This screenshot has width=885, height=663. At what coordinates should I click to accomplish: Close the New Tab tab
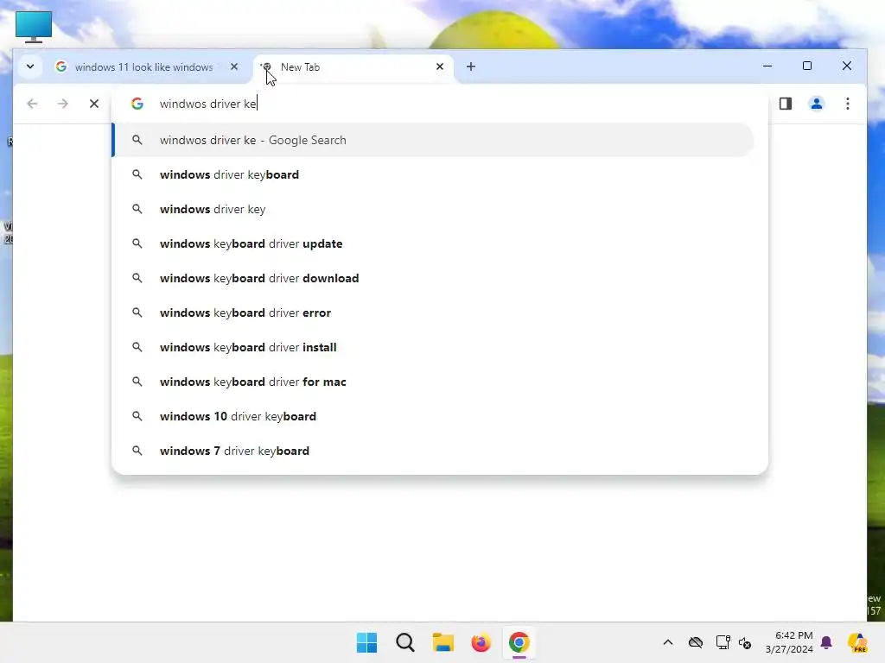click(440, 66)
